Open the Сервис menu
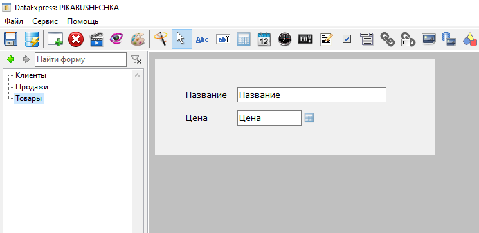 point(45,21)
